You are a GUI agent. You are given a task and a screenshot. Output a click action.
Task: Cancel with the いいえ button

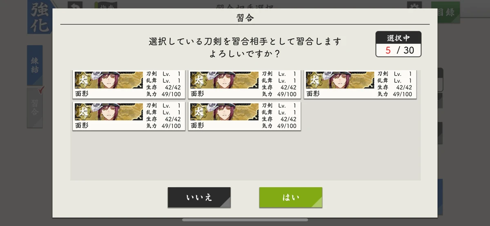[x=199, y=197]
